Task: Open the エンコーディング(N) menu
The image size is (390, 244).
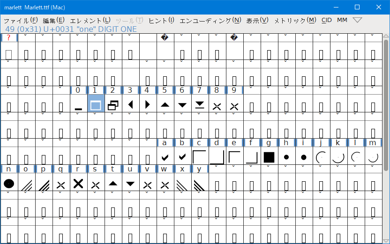Action: (x=210, y=21)
